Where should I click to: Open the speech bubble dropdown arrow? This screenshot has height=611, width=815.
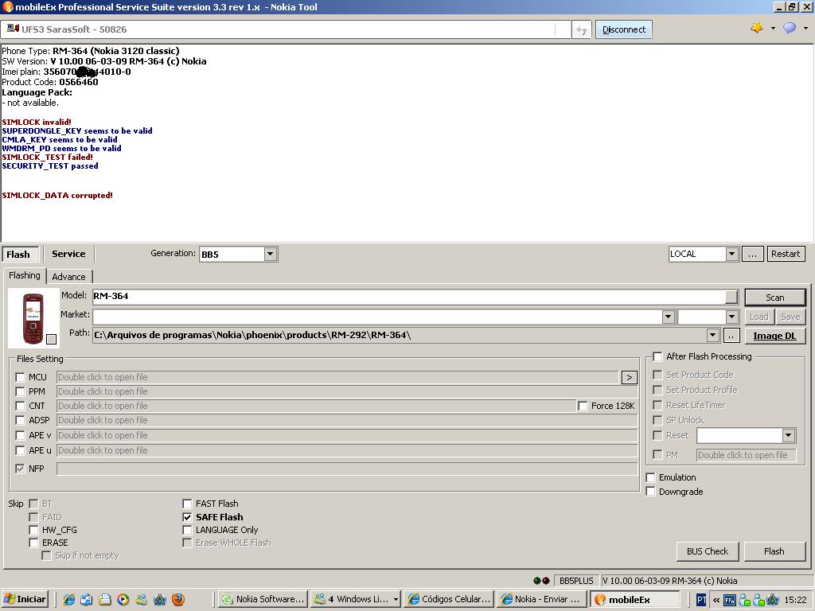(x=805, y=29)
